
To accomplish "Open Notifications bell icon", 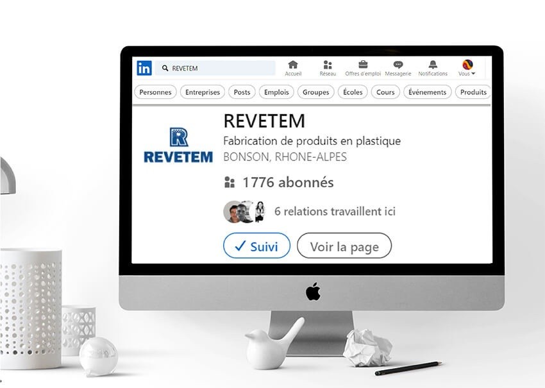I will click(433, 65).
